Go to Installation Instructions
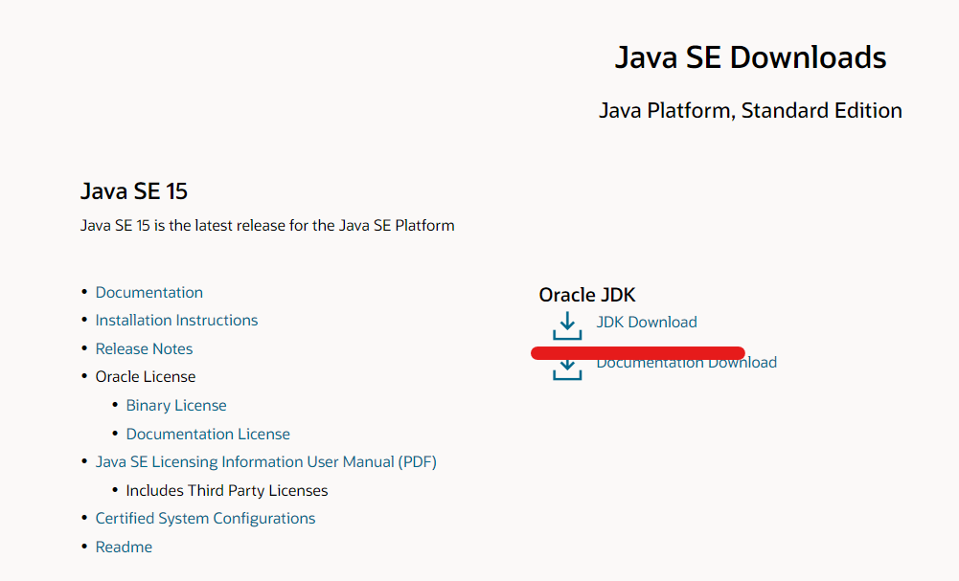Viewport: 959px width, 581px height. tap(176, 320)
